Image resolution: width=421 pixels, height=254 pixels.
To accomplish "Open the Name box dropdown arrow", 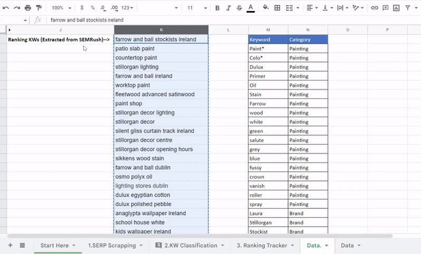I will (x=25, y=20).
